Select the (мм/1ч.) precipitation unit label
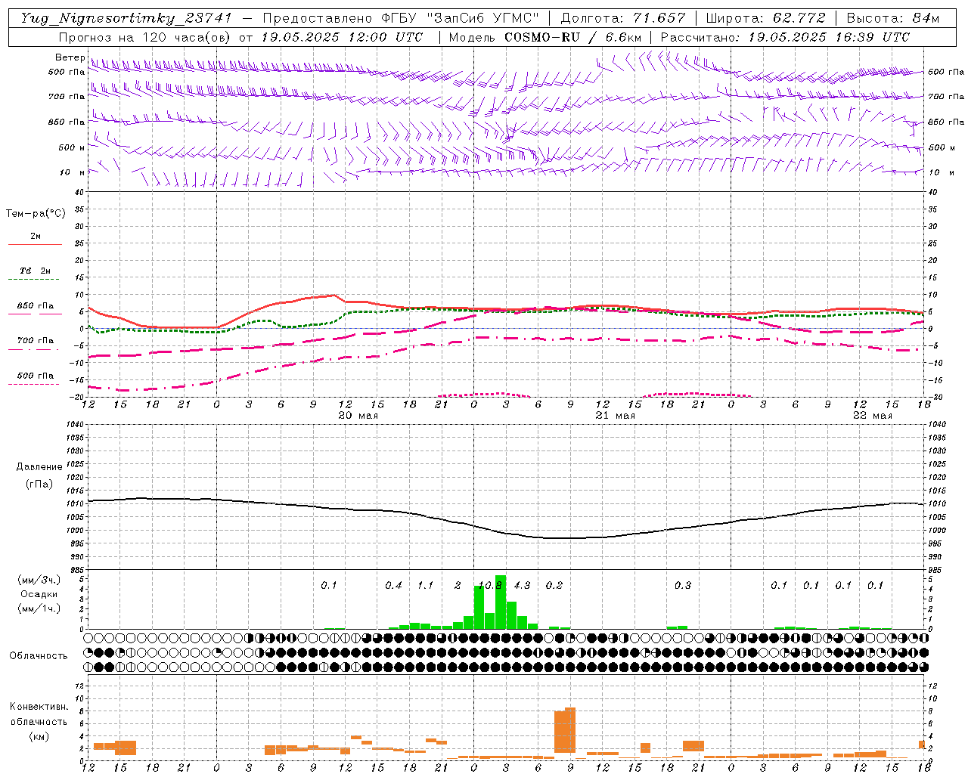This screenshot has width=968, height=774. coord(39,608)
